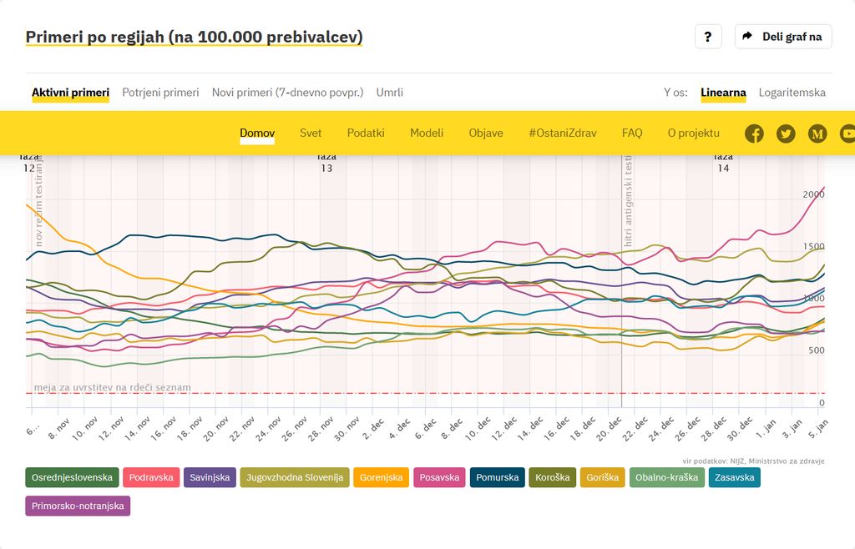Open the #OstaniZdrav link

562,133
